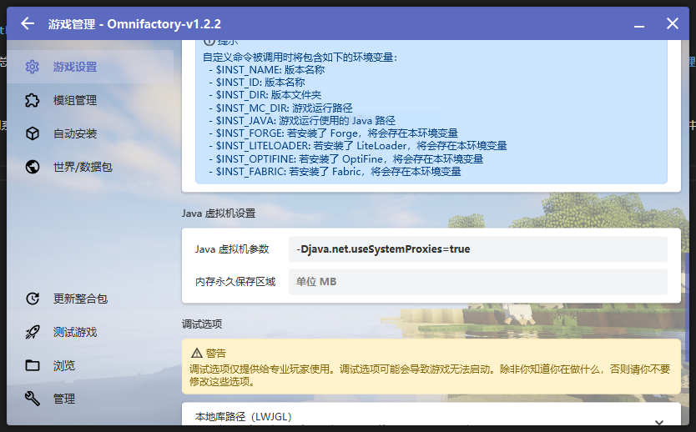Open the 世界/数据包 text label in sidebar
This screenshot has width=696, height=432.
coord(83,167)
